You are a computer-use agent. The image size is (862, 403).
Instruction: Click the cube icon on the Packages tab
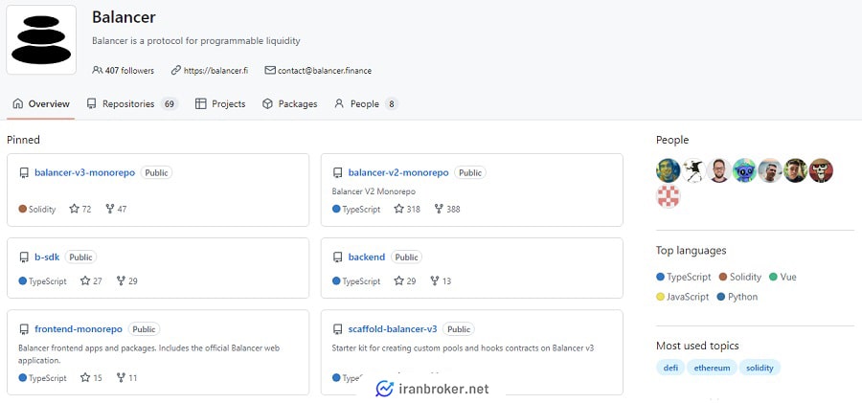pyautogui.click(x=268, y=104)
